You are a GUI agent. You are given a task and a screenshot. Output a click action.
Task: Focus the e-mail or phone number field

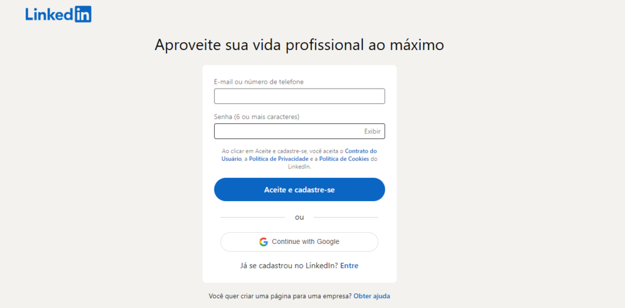[x=299, y=97]
